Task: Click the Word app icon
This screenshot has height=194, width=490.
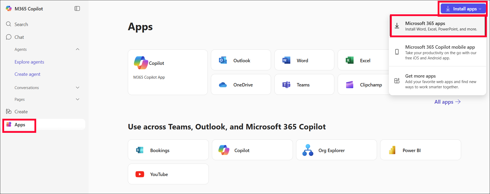Action: point(286,60)
